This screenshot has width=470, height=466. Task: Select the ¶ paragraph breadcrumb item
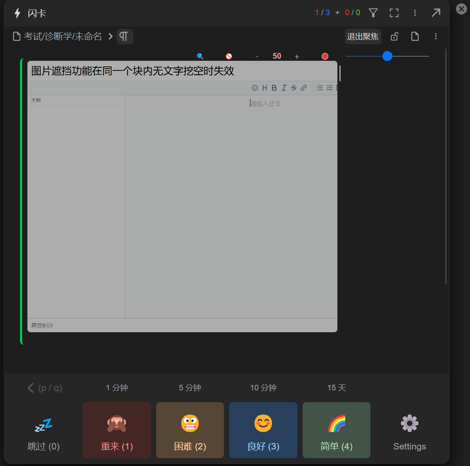pos(124,36)
